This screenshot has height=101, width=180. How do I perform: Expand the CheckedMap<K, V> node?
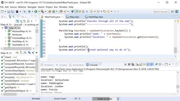6,38
